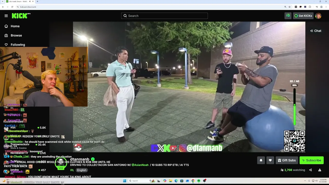329x185 pixels.
Task: Click the dtanmanb channel name
Action: [80, 159]
